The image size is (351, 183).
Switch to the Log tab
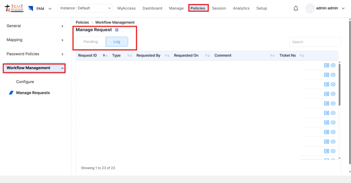[x=117, y=42]
